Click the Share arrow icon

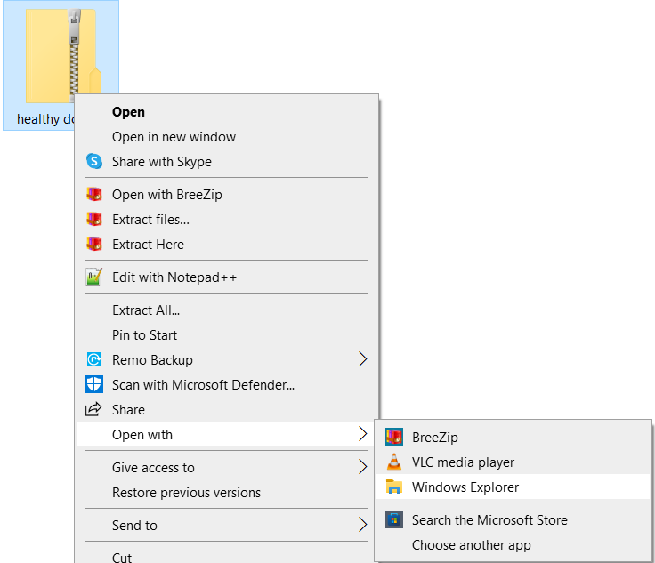pyautogui.click(x=93, y=410)
